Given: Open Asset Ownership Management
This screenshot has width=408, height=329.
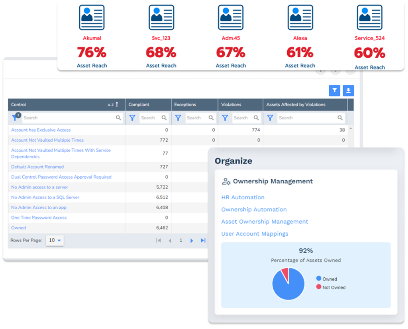Looking at the screenshot, I should (x=265, y=222).
